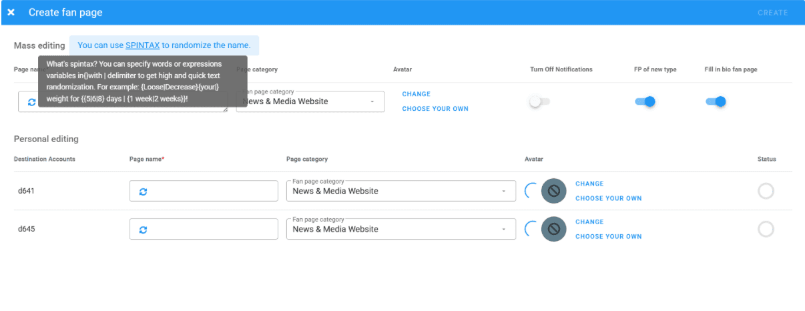Open the SPINTAX link in the hint
805x311 pixels.
tap(142, 45)
